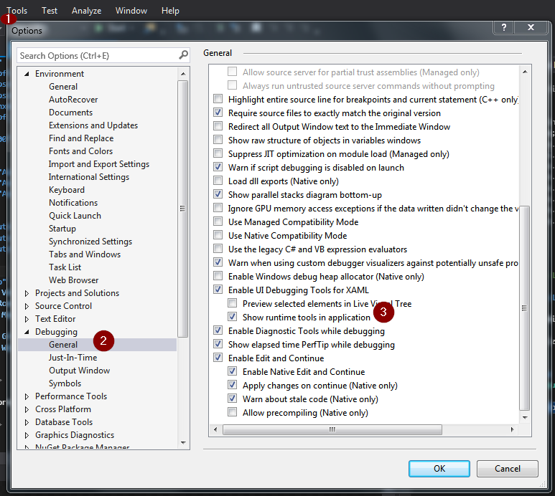
Task: Toggle Enable Edit and Continue checkbox
Action: click(218, 358)
